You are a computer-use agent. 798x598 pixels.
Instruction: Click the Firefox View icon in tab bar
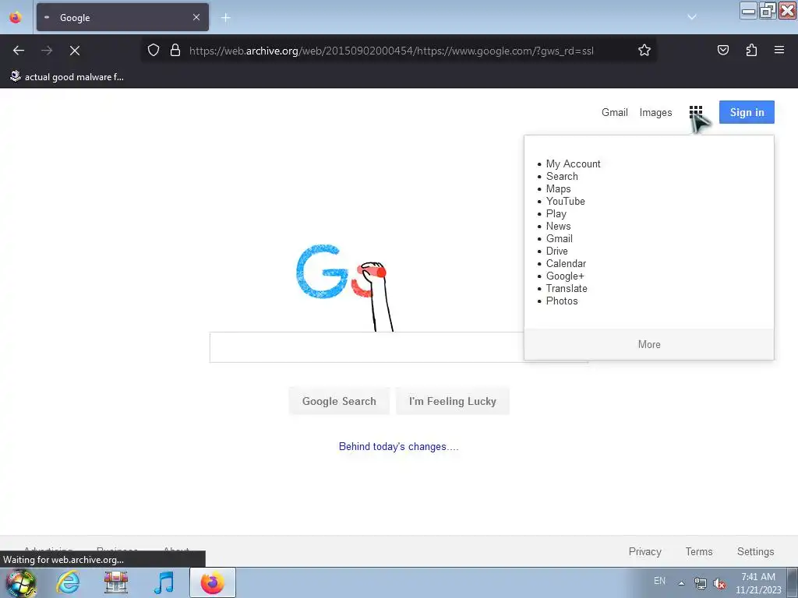point(16,17)
